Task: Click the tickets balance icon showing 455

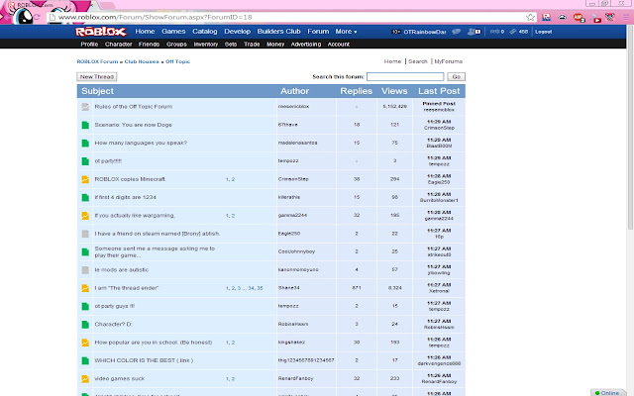Action: [x=513, y=32]
